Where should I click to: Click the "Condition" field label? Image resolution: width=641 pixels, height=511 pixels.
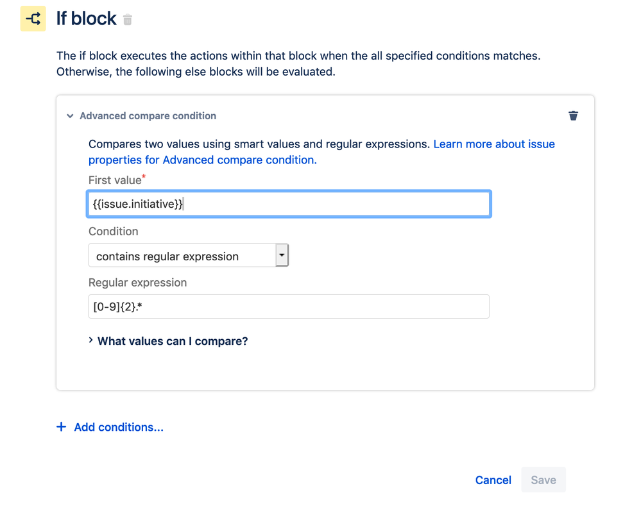[113, 231]
